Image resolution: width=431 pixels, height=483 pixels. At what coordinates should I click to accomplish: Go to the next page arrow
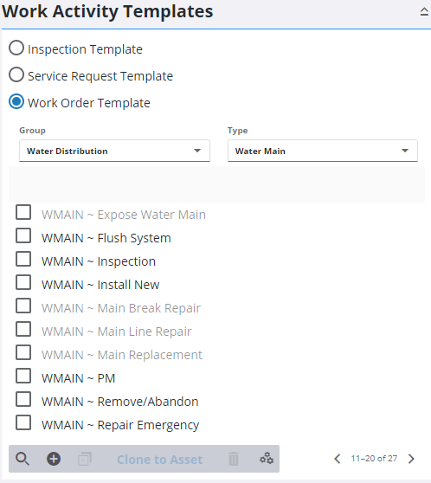(411, 459)
